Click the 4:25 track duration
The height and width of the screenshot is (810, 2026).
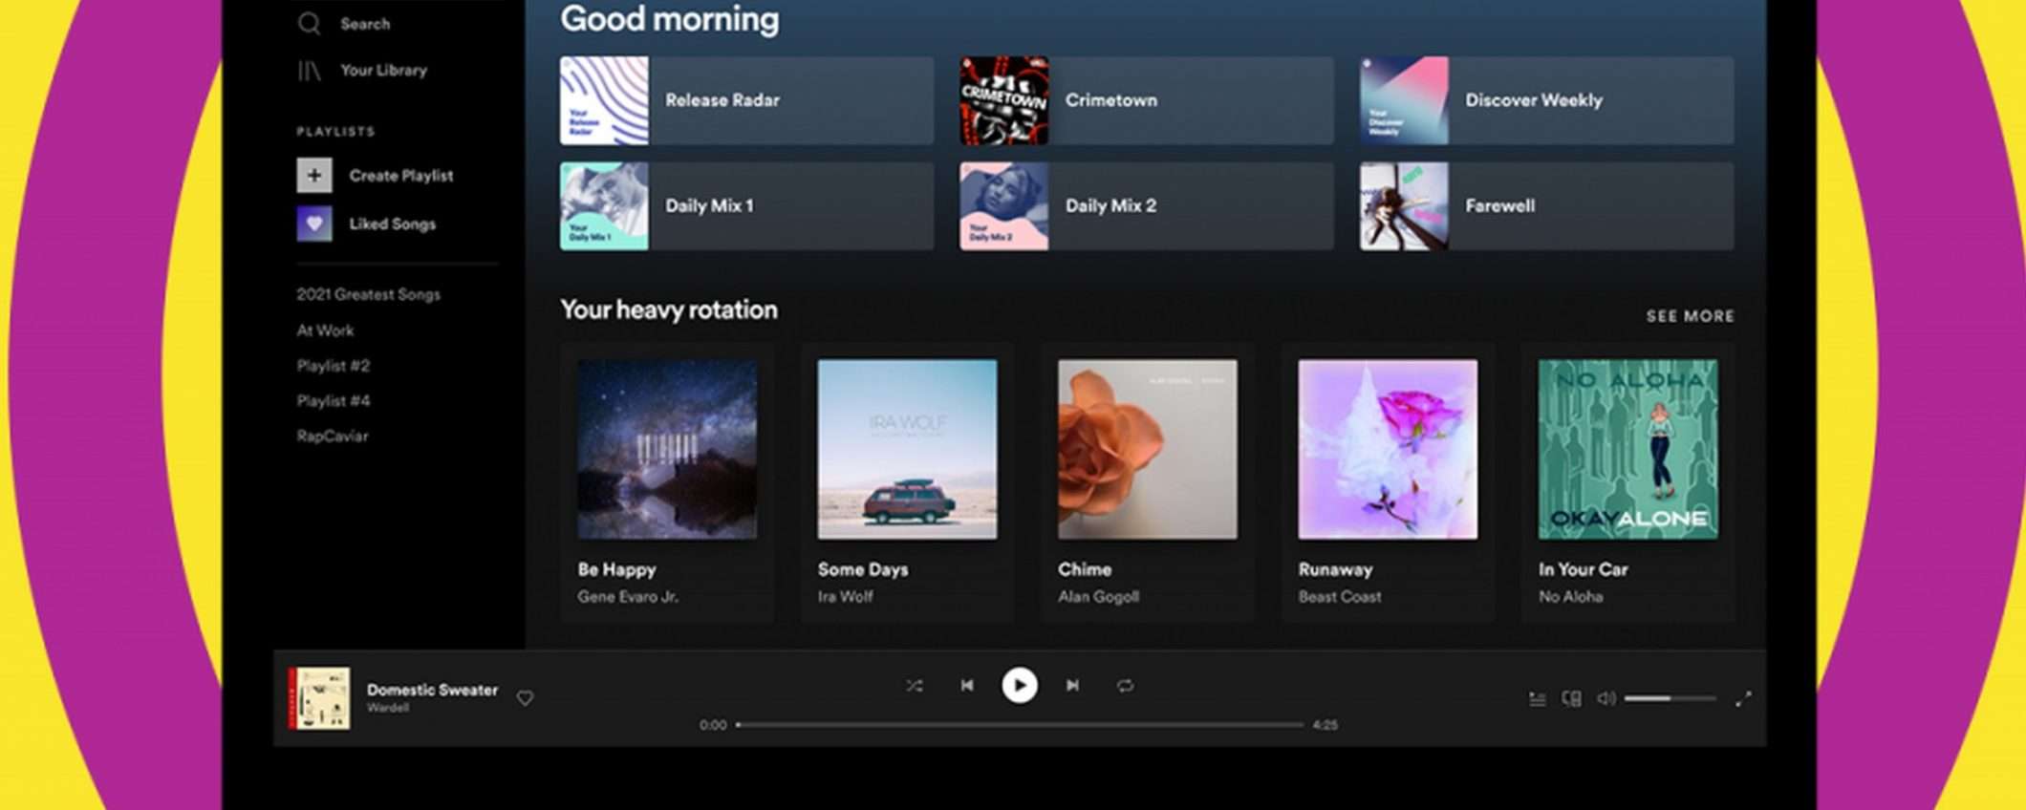click(x=1325, y=725)
